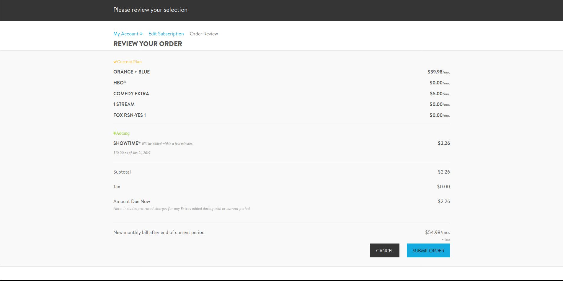
Task: Click 'Please review your selection' header text
Action: [150, 10]
